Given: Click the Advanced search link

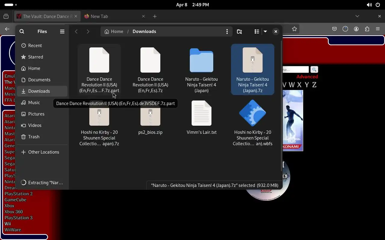Looking at the screenshot, I should 307,77.
